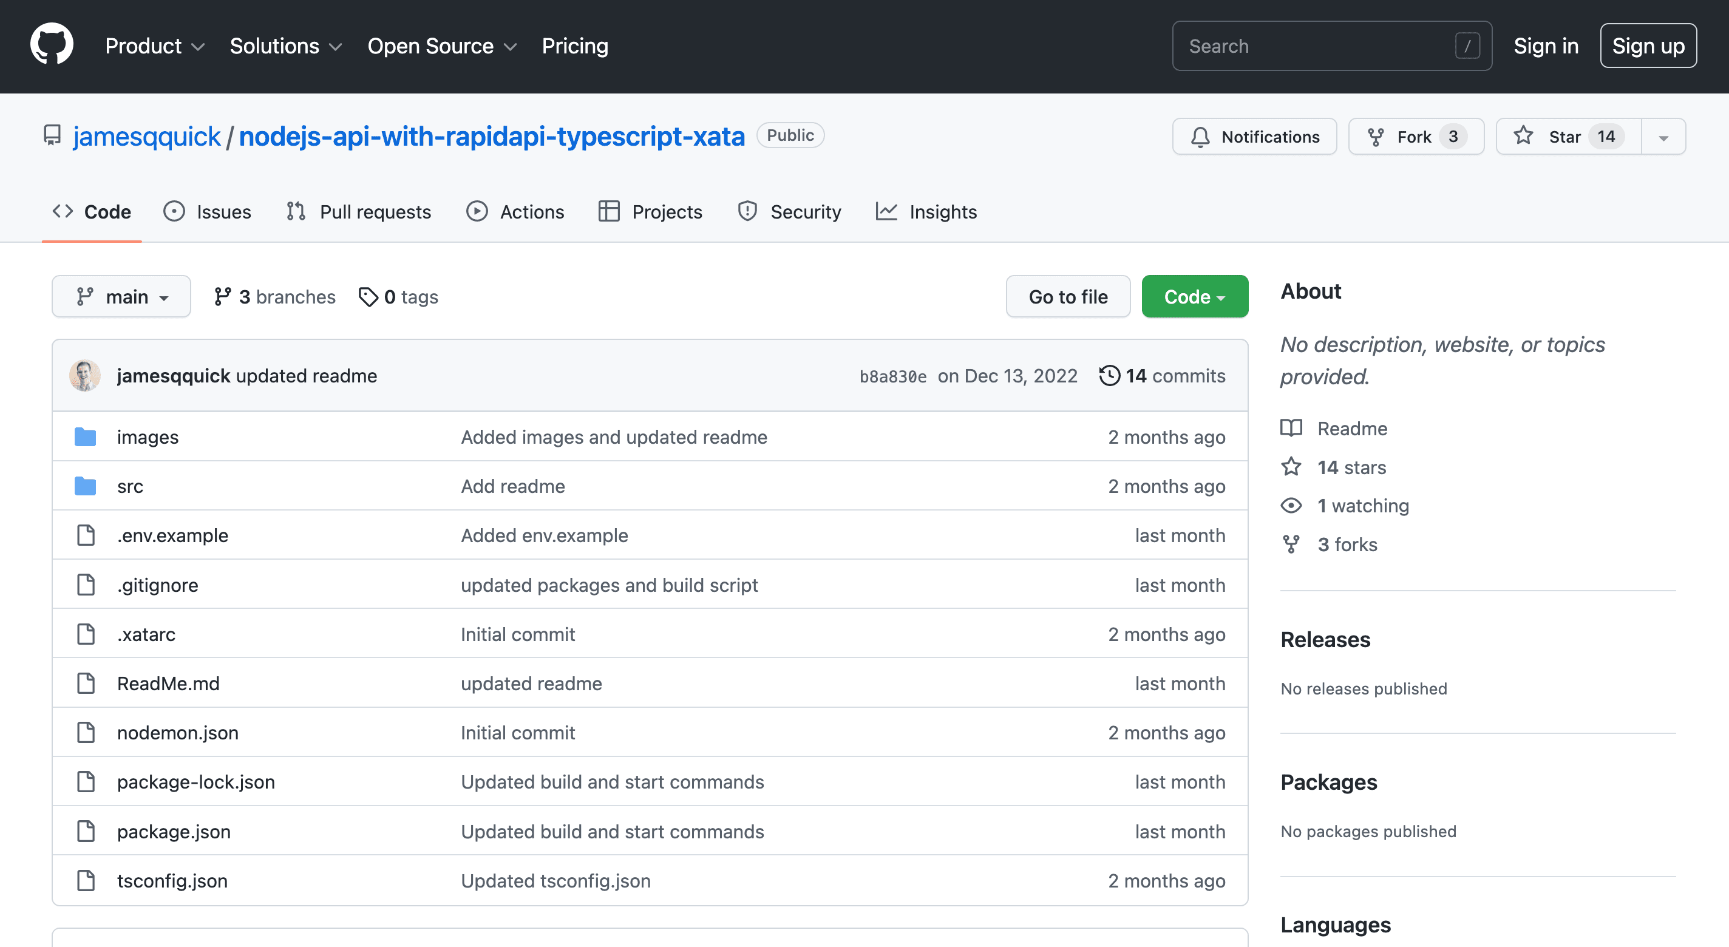Click the Releases heading link
The image size is (1729, 947).
[x=1326, y=640]
